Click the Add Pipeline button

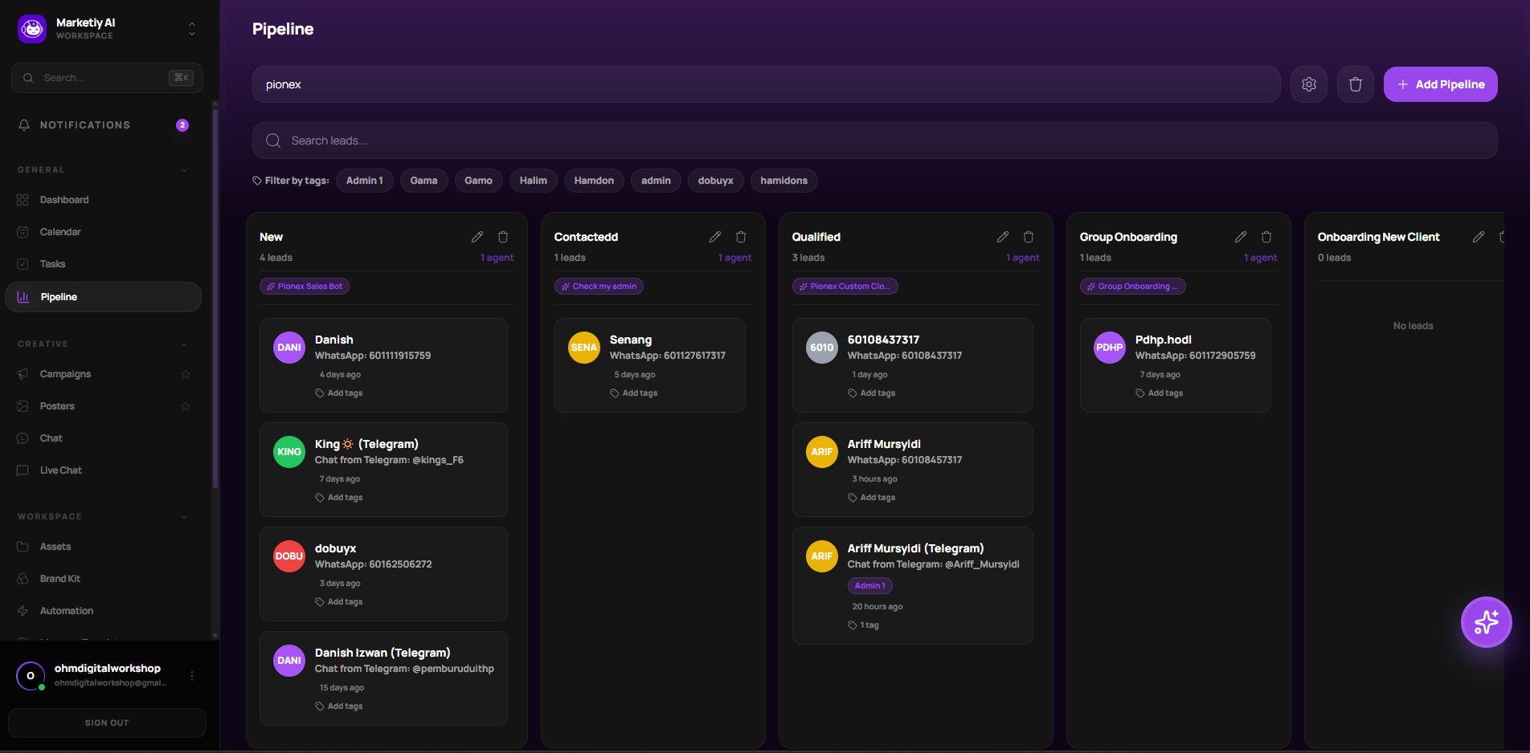1440,84
